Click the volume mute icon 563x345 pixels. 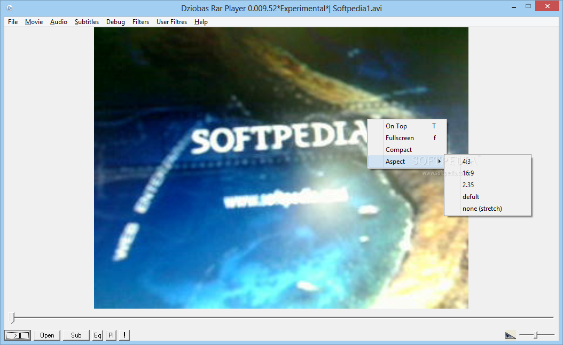pos(510,335)
